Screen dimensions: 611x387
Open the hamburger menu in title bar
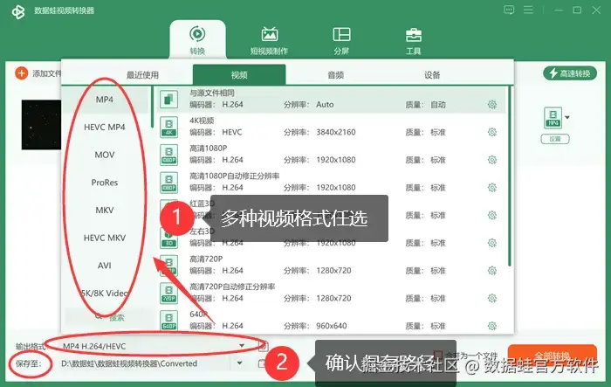(528, 10)
